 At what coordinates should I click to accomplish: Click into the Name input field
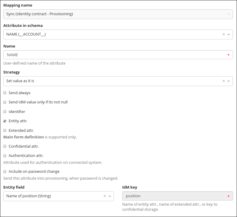pyautogui.click(x=118, y=55)
